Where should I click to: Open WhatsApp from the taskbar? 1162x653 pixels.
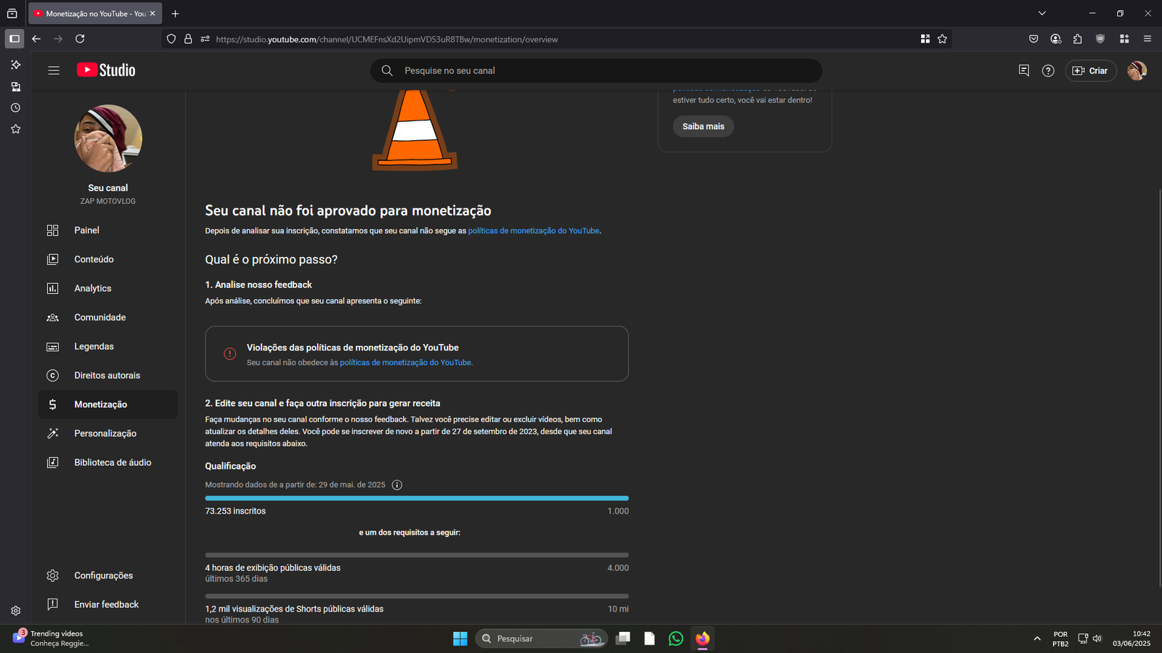[676, 638]
